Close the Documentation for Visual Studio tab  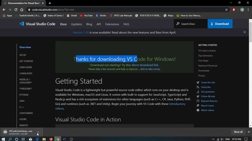[43, 3]
